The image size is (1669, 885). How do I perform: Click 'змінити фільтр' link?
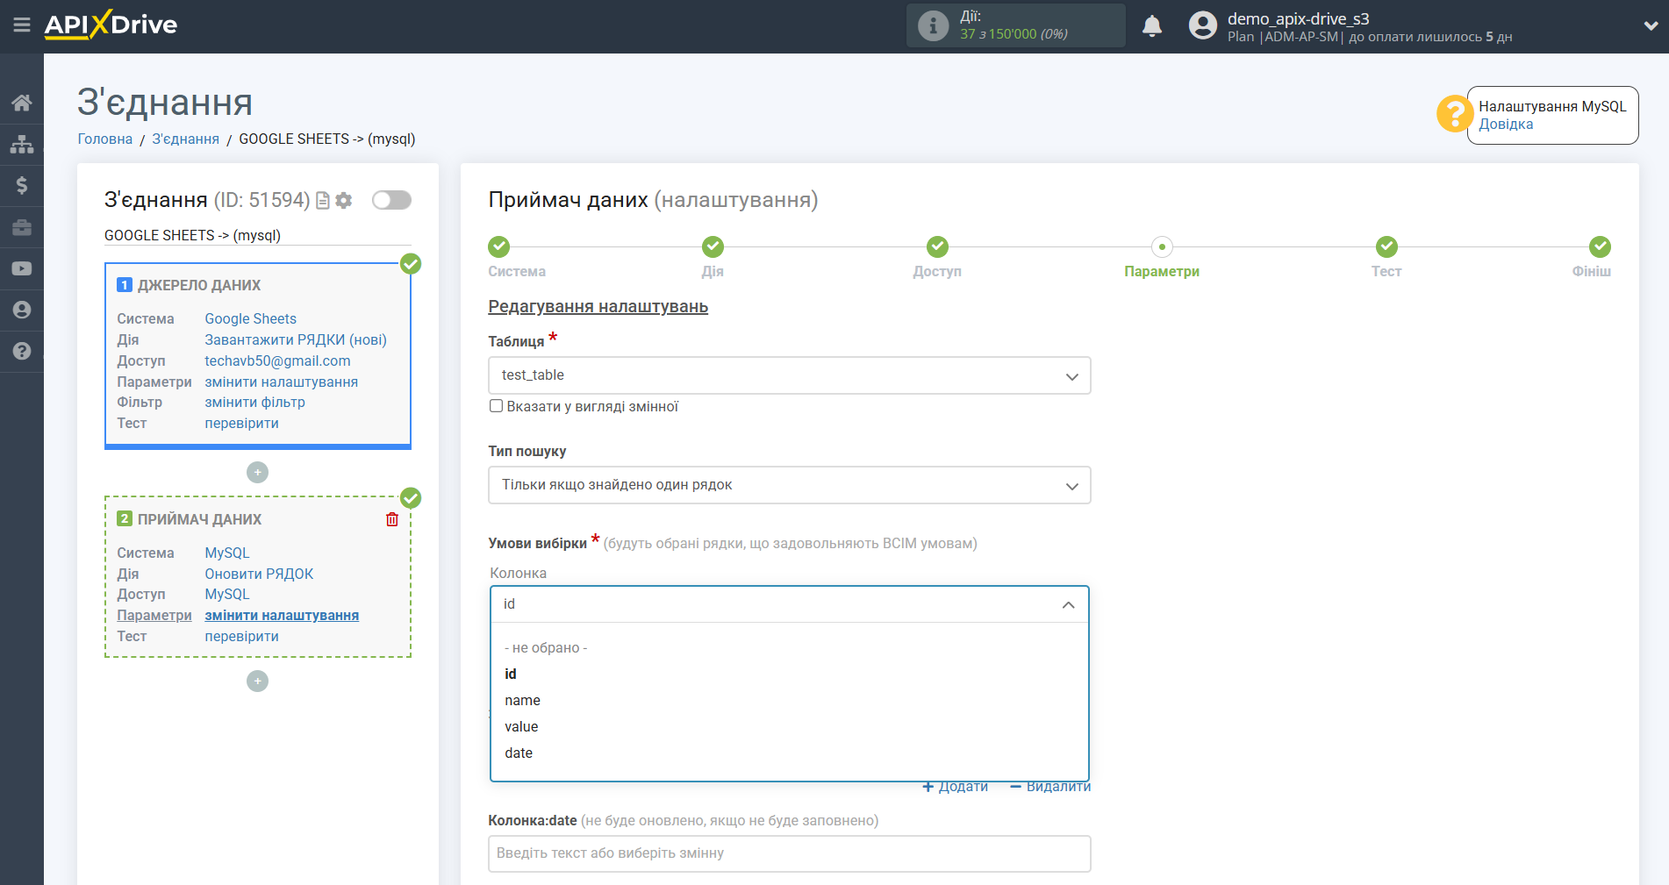[x=254, y=403]
